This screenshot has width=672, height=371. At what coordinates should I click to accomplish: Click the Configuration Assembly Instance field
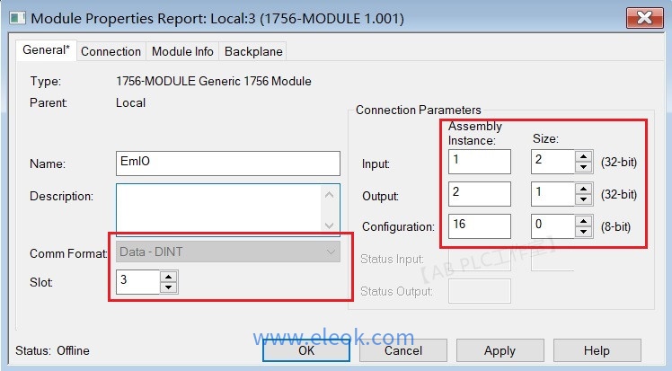(x=479, y=225)
